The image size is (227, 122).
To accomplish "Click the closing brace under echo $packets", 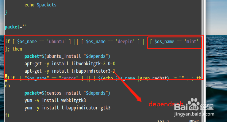I will click(6, 12).
